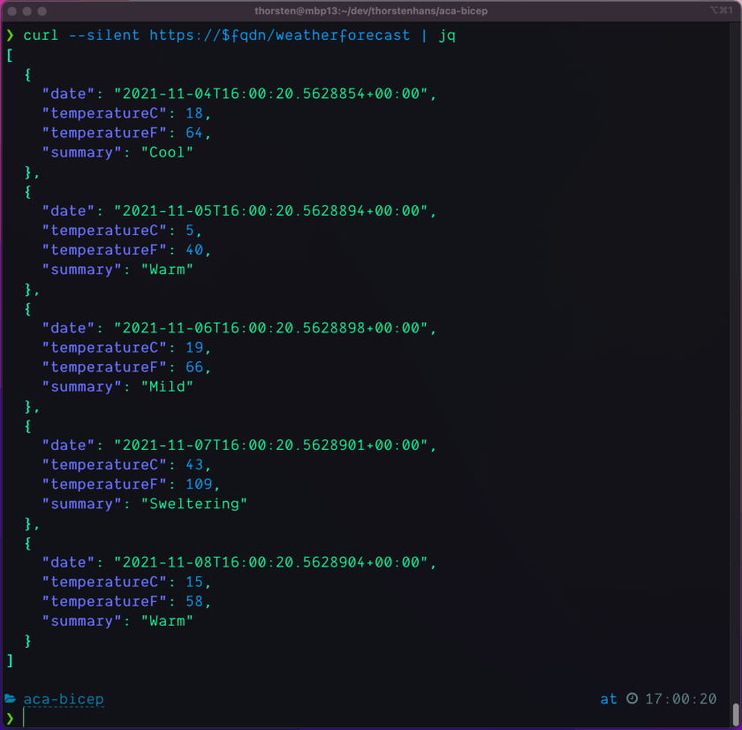Click the green zoom button
Viewport: 742px width, 730px height.
click(x=41, y=11)
